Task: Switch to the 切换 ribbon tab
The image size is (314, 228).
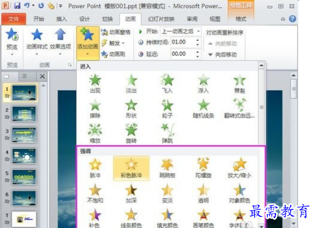Action: [x=107, y=19]
